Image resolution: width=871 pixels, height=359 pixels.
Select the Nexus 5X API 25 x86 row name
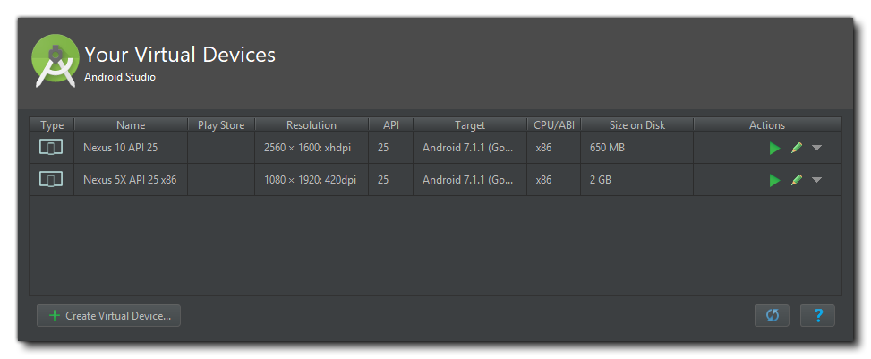point(130,179)
